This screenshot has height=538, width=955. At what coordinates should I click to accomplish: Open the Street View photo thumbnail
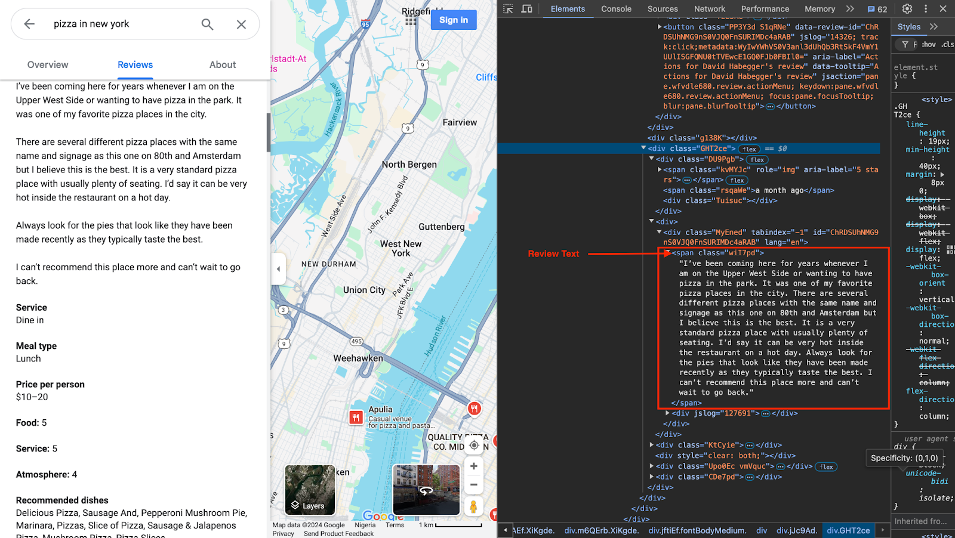coord(426,490)
